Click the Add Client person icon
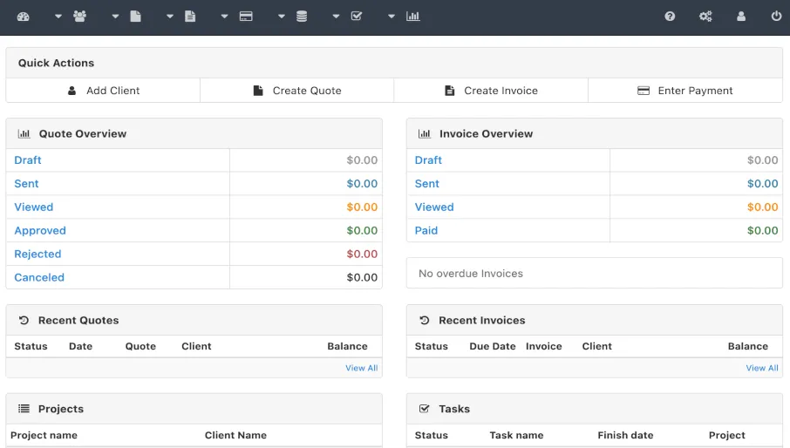 pyautogui.click(x=72, y=91)
